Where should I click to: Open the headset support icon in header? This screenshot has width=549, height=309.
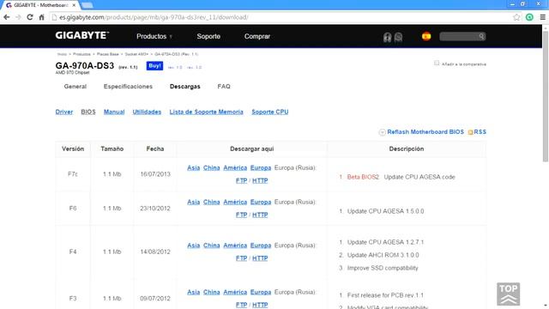[x=387, y=37]
